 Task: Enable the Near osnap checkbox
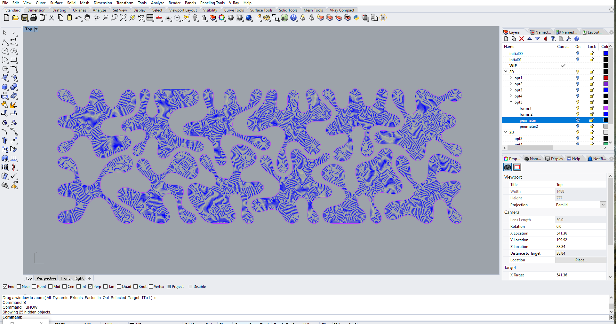click(x=19, y=287)
